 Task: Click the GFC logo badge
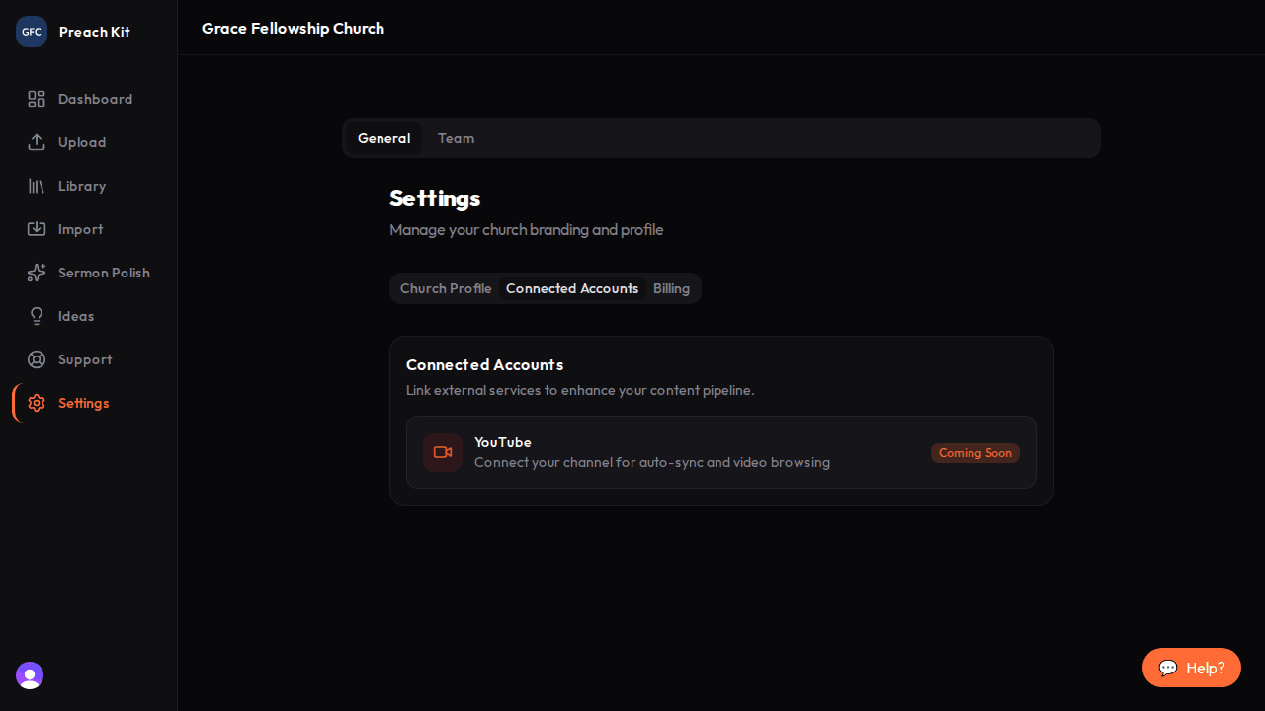pyautogui.click(x=31, y=31)
